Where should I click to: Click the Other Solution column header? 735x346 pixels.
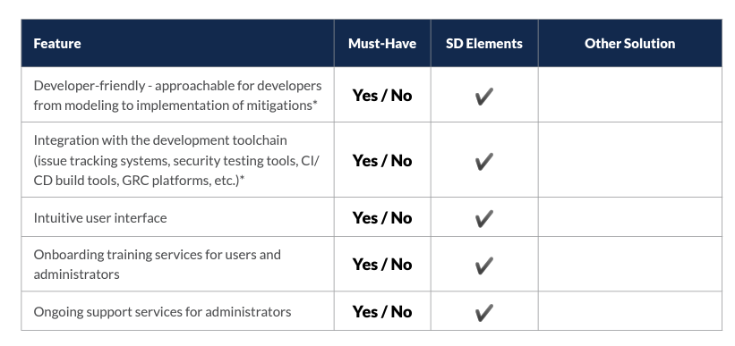pyautogui.click(x=630, y=44)
